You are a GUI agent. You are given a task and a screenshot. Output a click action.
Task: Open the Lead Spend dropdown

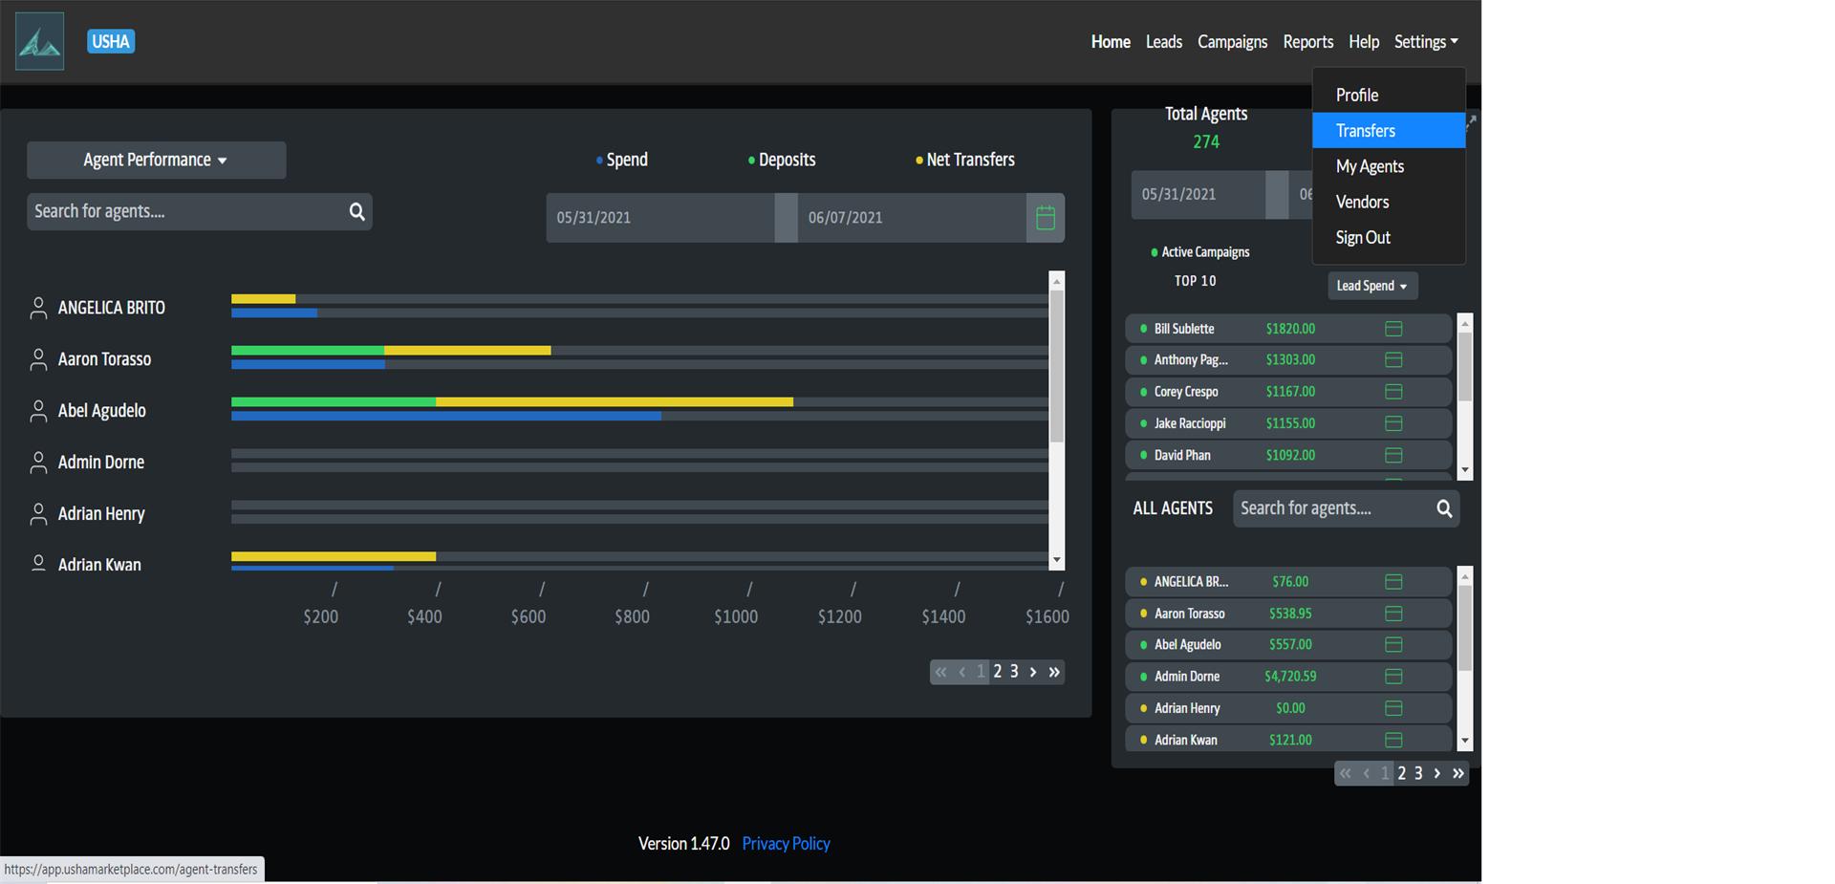click(x=1371, y=286)
